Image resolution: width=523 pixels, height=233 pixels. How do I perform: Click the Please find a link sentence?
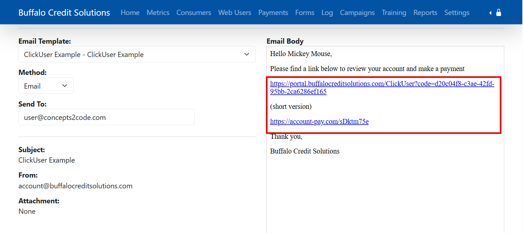pos(367,69)
